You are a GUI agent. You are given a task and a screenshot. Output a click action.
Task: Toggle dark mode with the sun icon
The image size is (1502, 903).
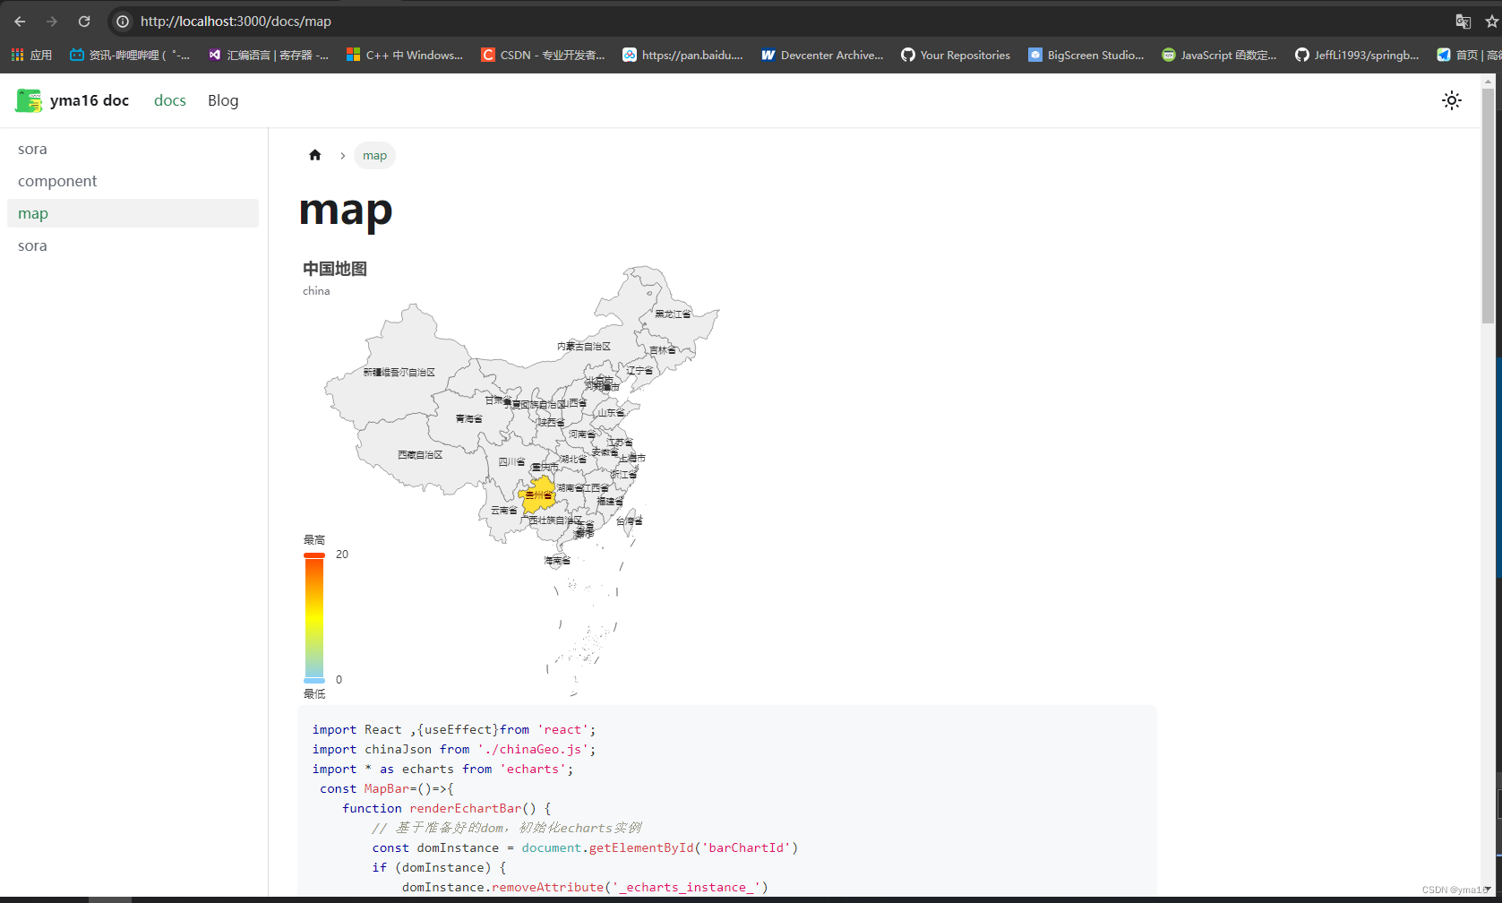coord(1451,100)
